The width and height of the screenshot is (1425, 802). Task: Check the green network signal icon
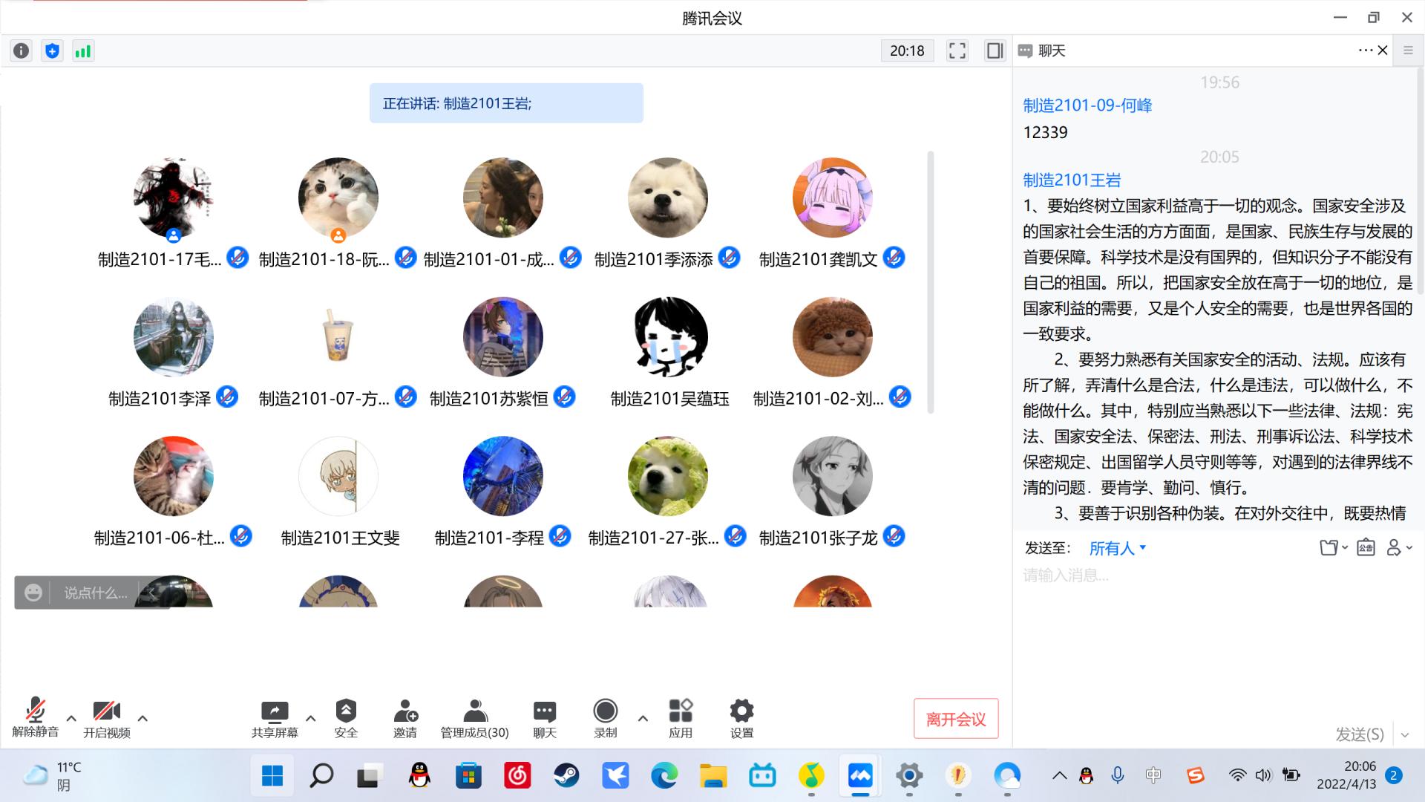(83, 50)
